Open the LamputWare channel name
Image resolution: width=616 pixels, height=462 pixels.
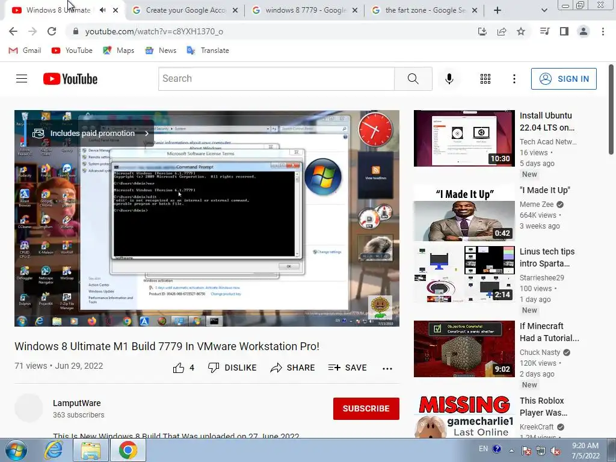76,403
